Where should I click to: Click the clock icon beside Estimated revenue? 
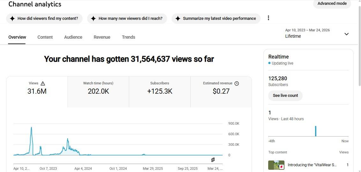click(x=237, y=83)
